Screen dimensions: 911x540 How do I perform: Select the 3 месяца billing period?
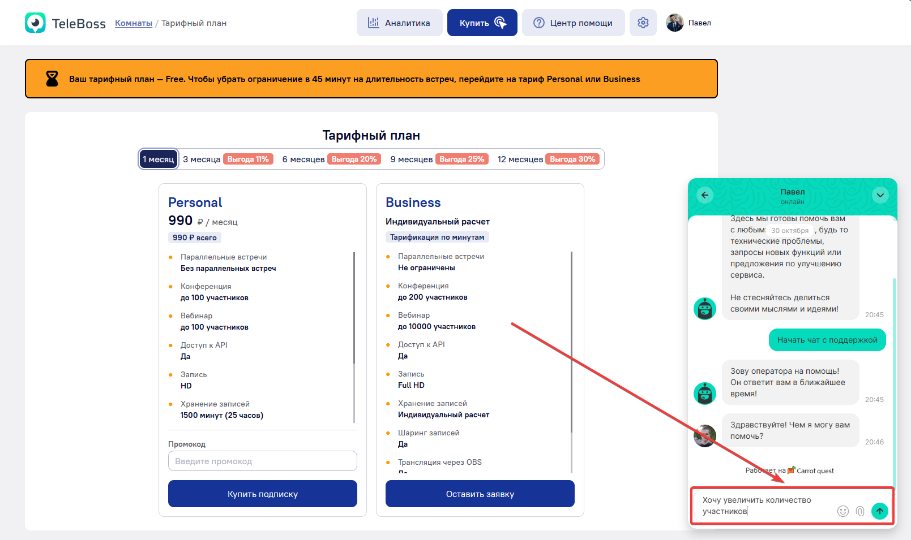(202, 159)
